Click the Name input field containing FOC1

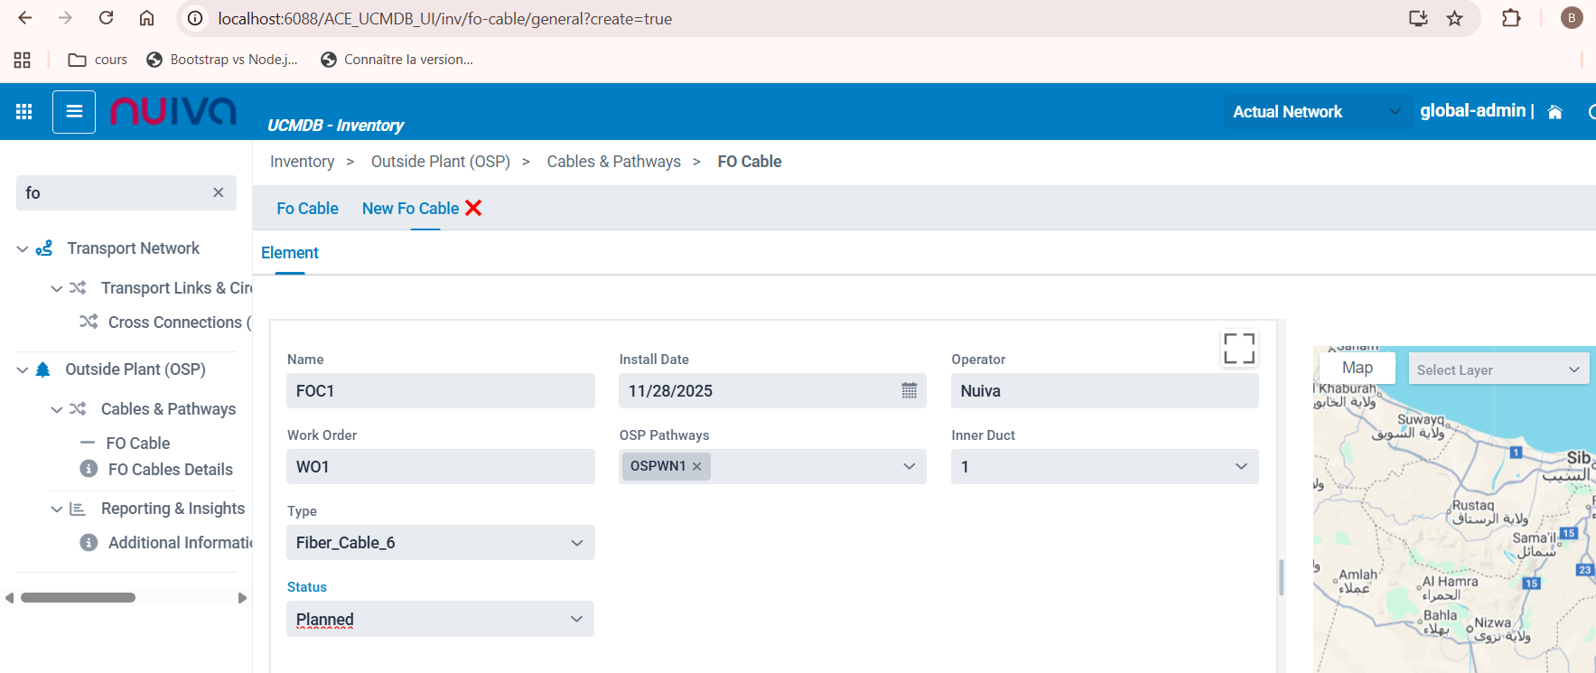coord(440,391)
